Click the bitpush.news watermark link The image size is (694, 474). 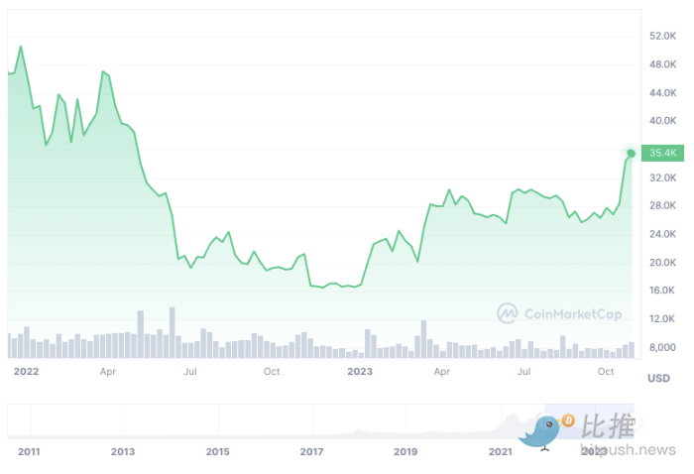coord(628,449)
